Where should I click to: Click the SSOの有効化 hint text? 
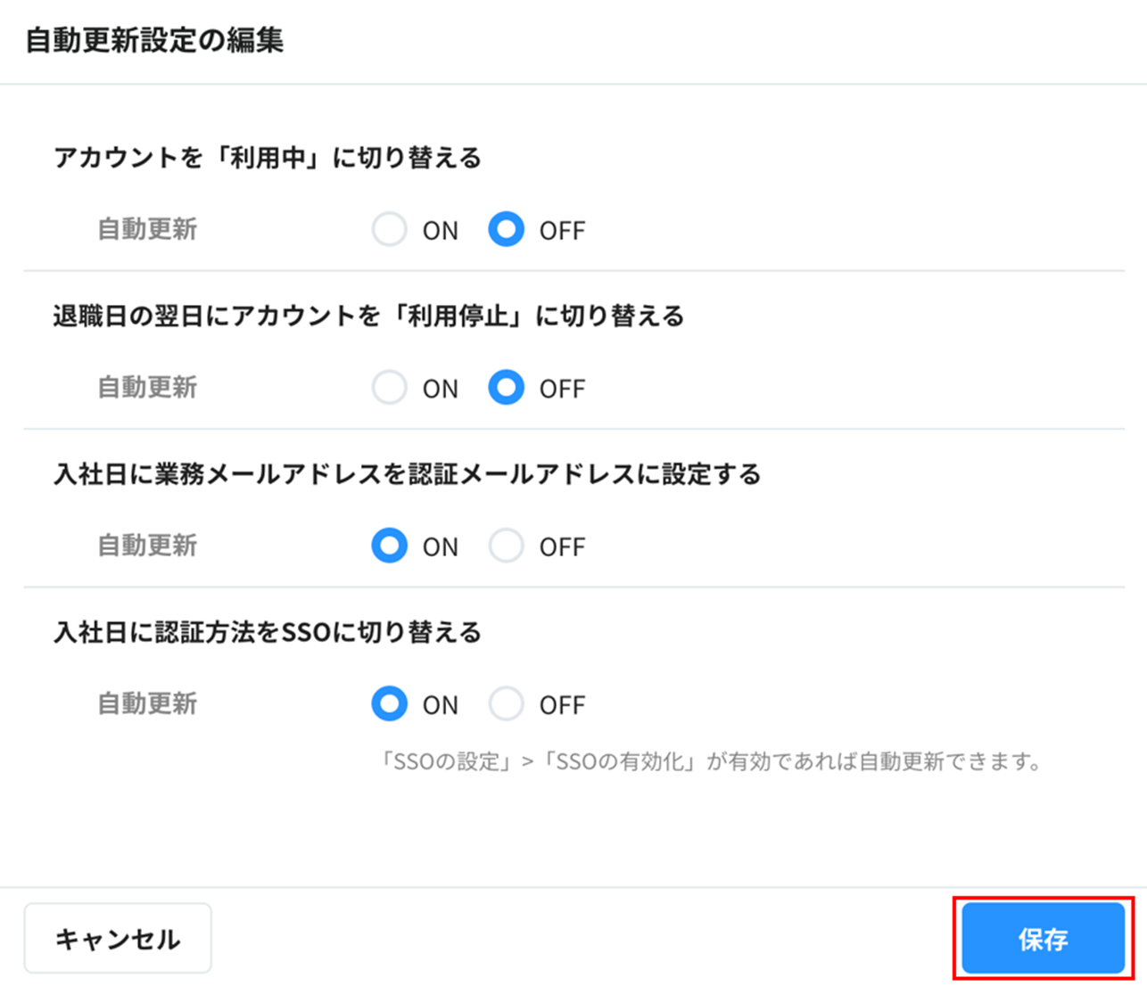[x=710, y=762]
